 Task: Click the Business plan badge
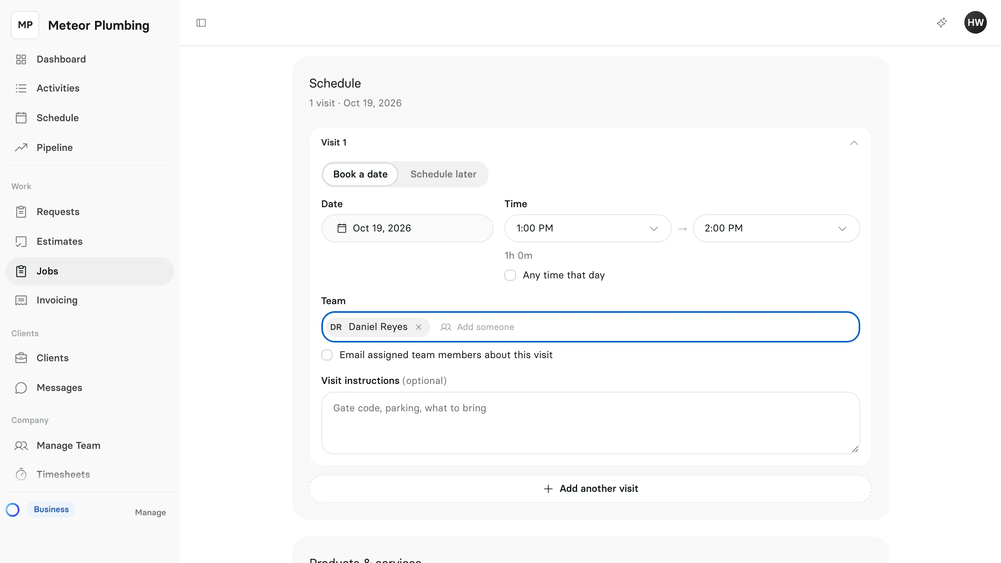51,509
